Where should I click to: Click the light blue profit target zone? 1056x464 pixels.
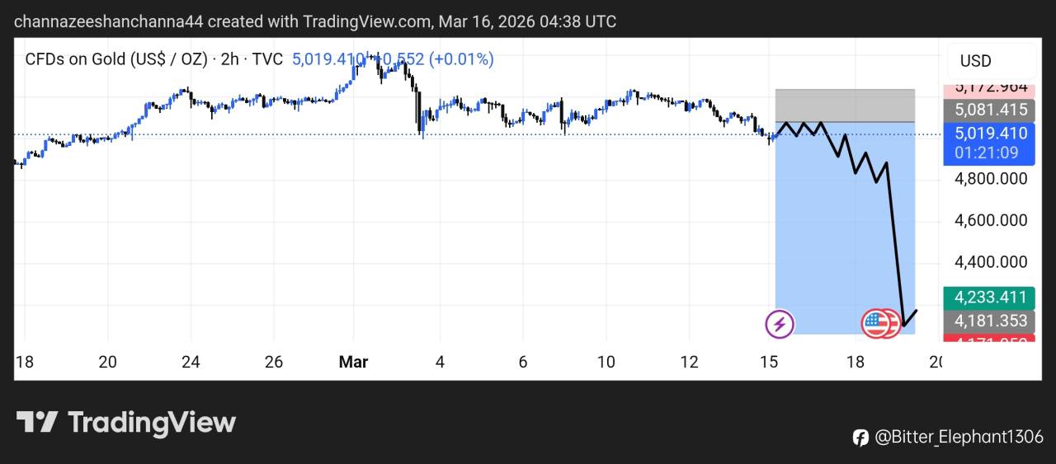click(x=825, y=247)
